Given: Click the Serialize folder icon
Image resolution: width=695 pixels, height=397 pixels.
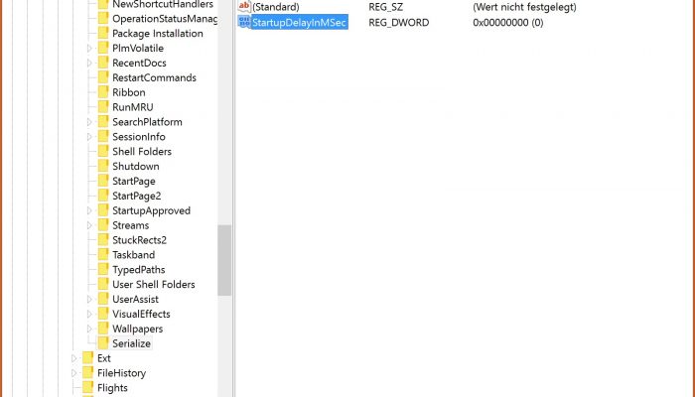Looking at the screenshot, I should tap(103, 343).
